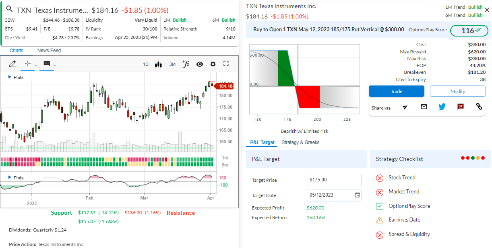492x248 pixels.
Task: Close the TXN trade panel
Action: 487,10
